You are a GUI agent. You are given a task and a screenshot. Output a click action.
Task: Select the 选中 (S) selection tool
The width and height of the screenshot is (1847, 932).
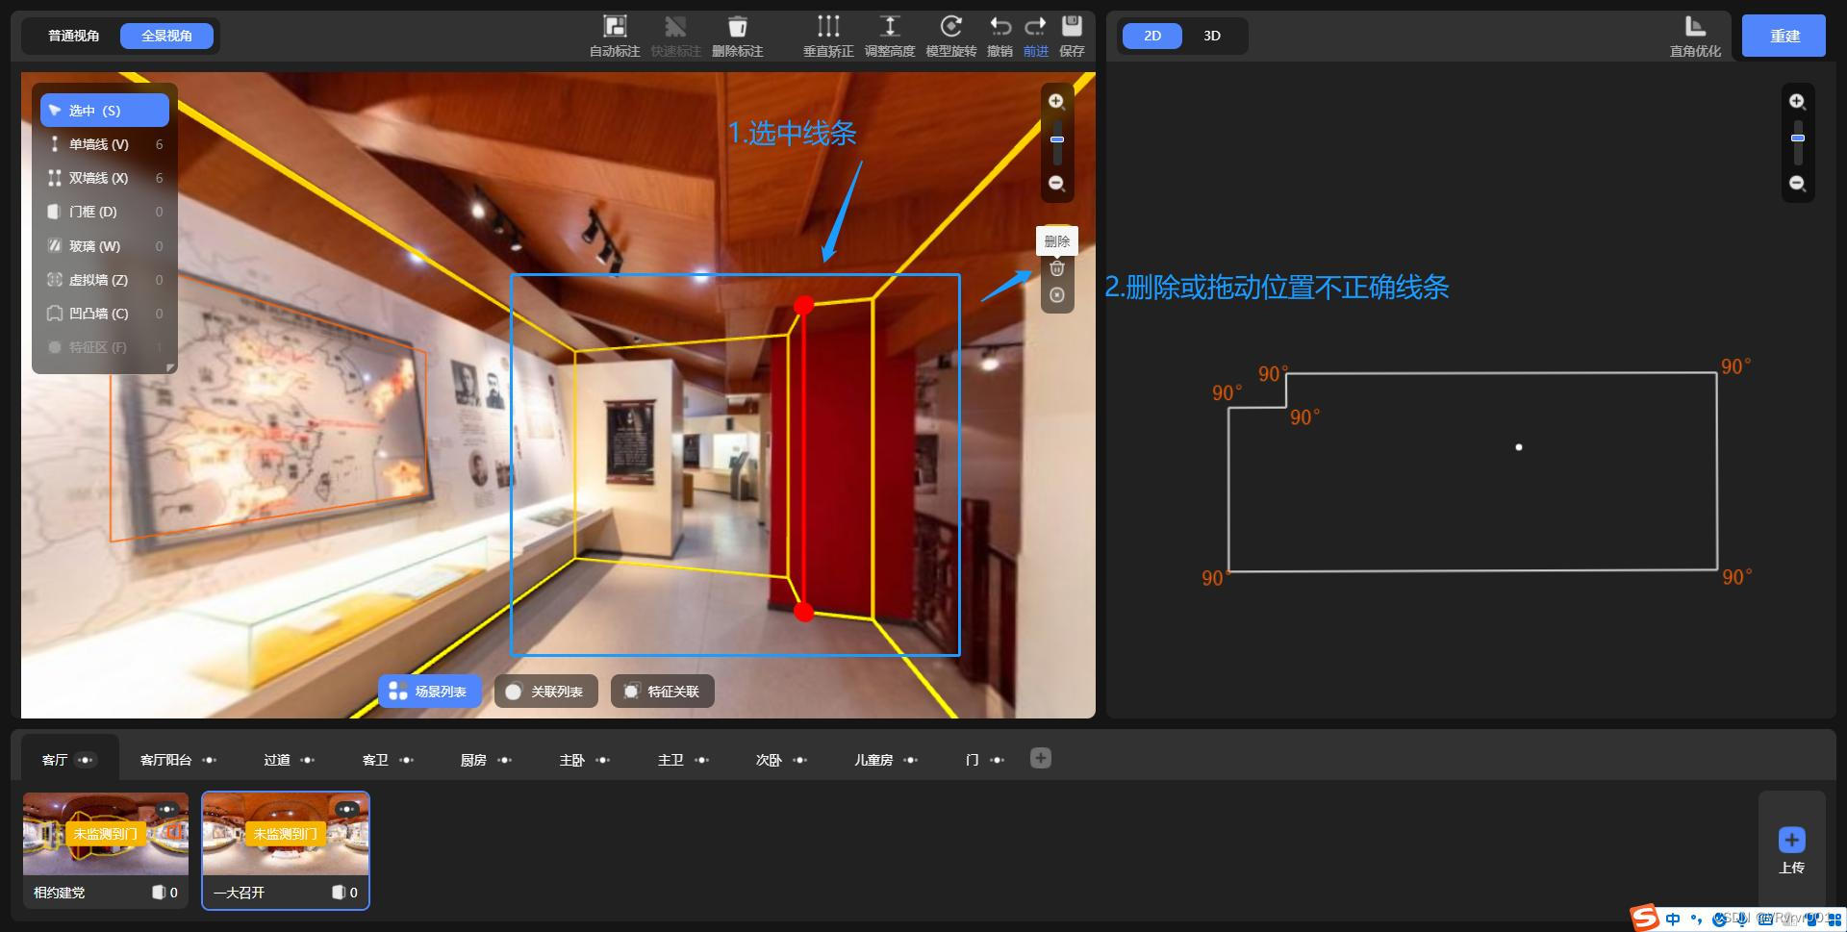coord(105,111)
